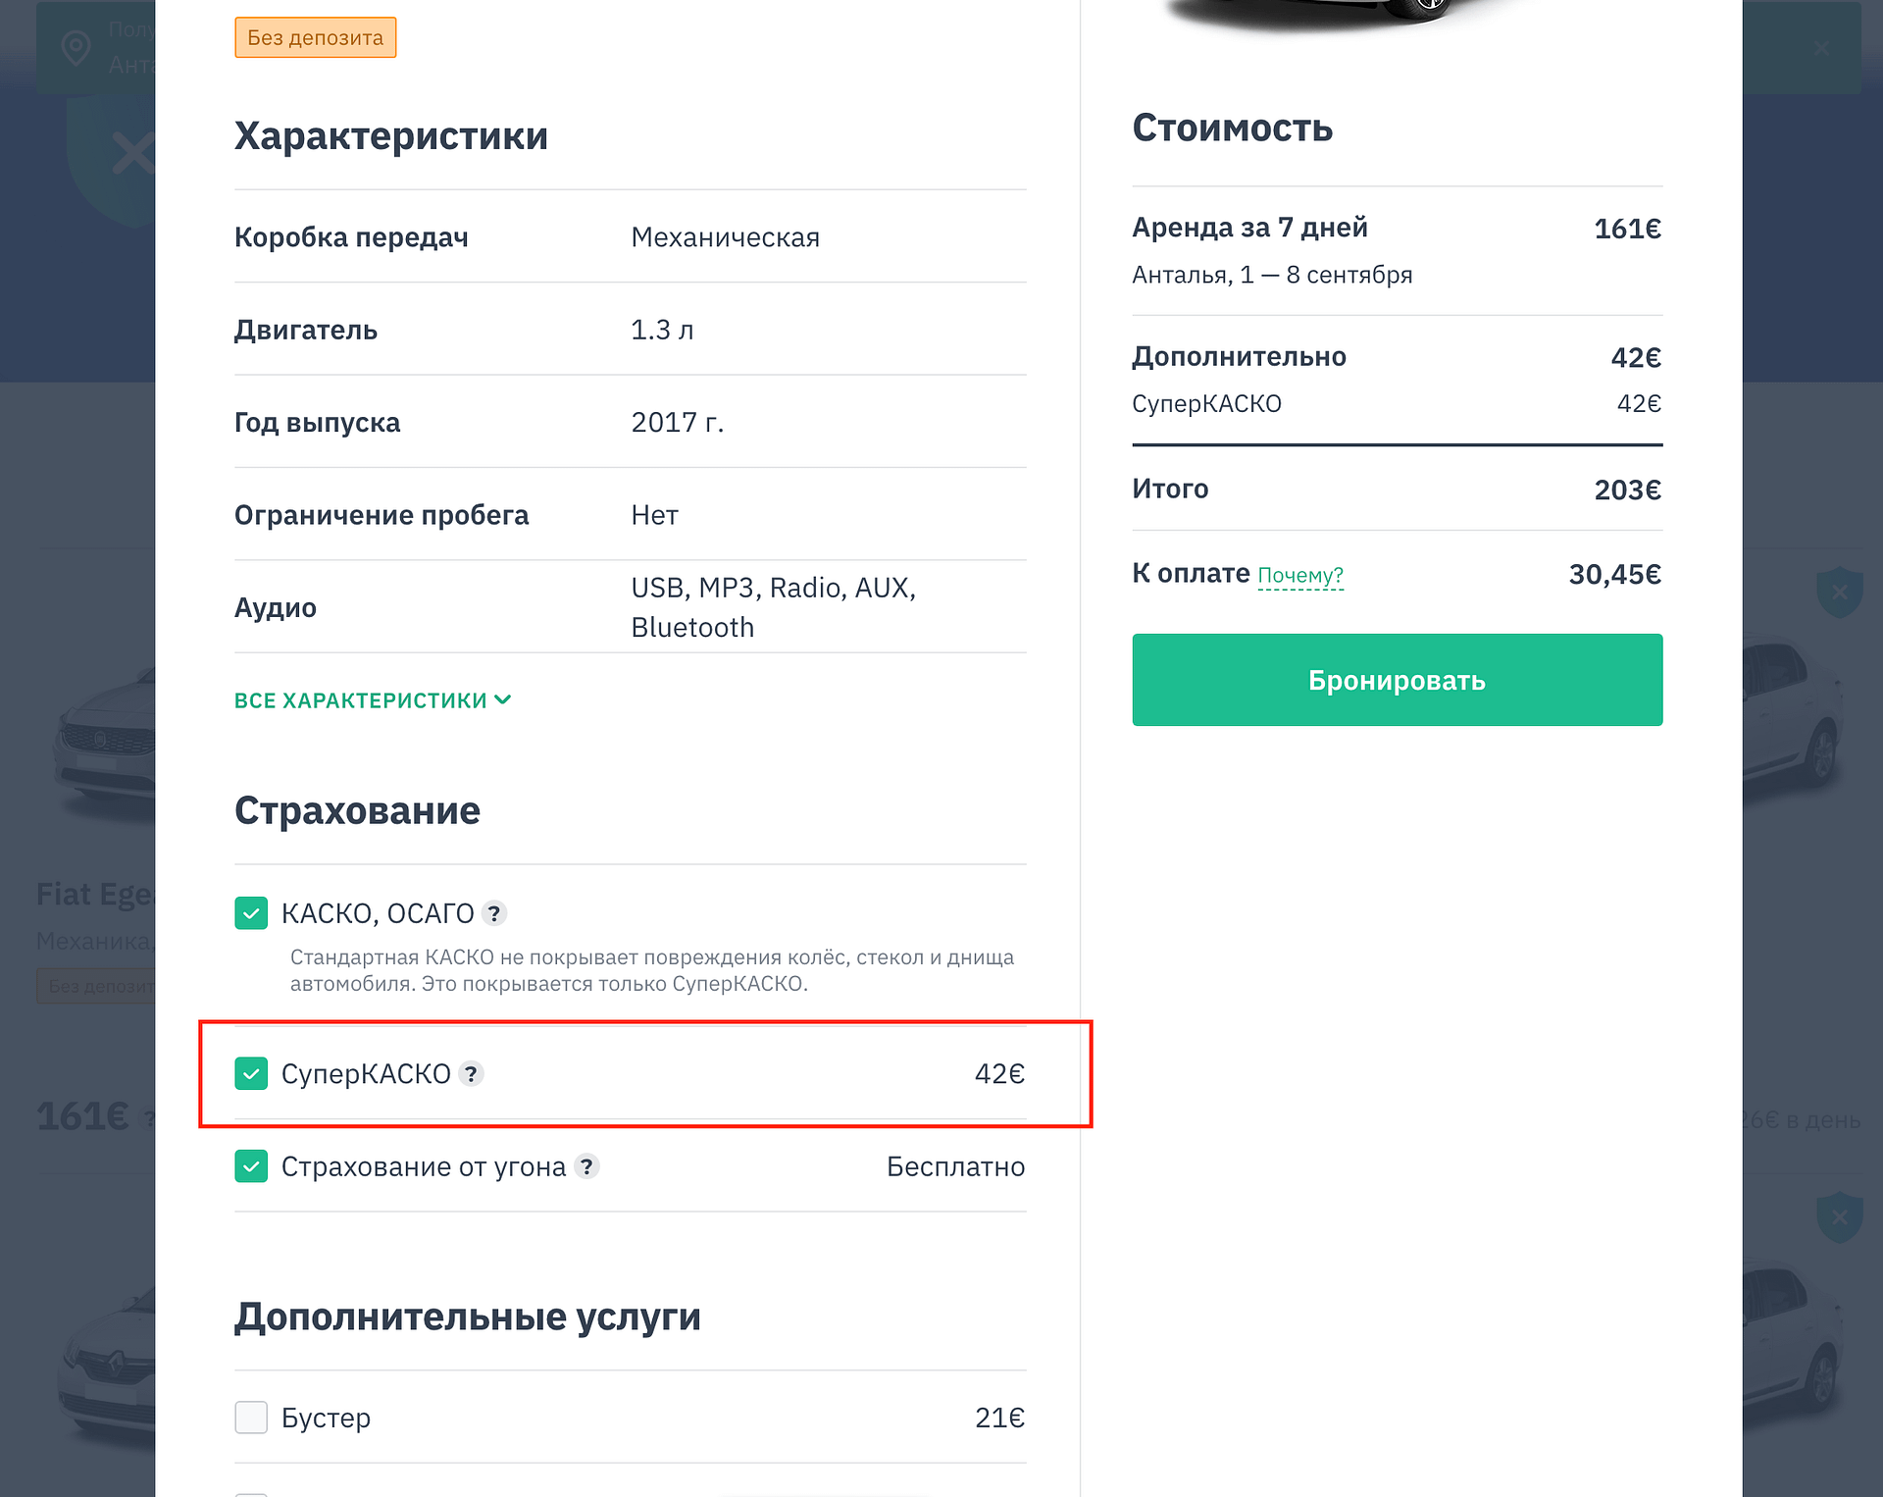This screenshot has height=1497, width=1883.
Task: Open the Почему? payment explanation link
Action: point(1300,575)
